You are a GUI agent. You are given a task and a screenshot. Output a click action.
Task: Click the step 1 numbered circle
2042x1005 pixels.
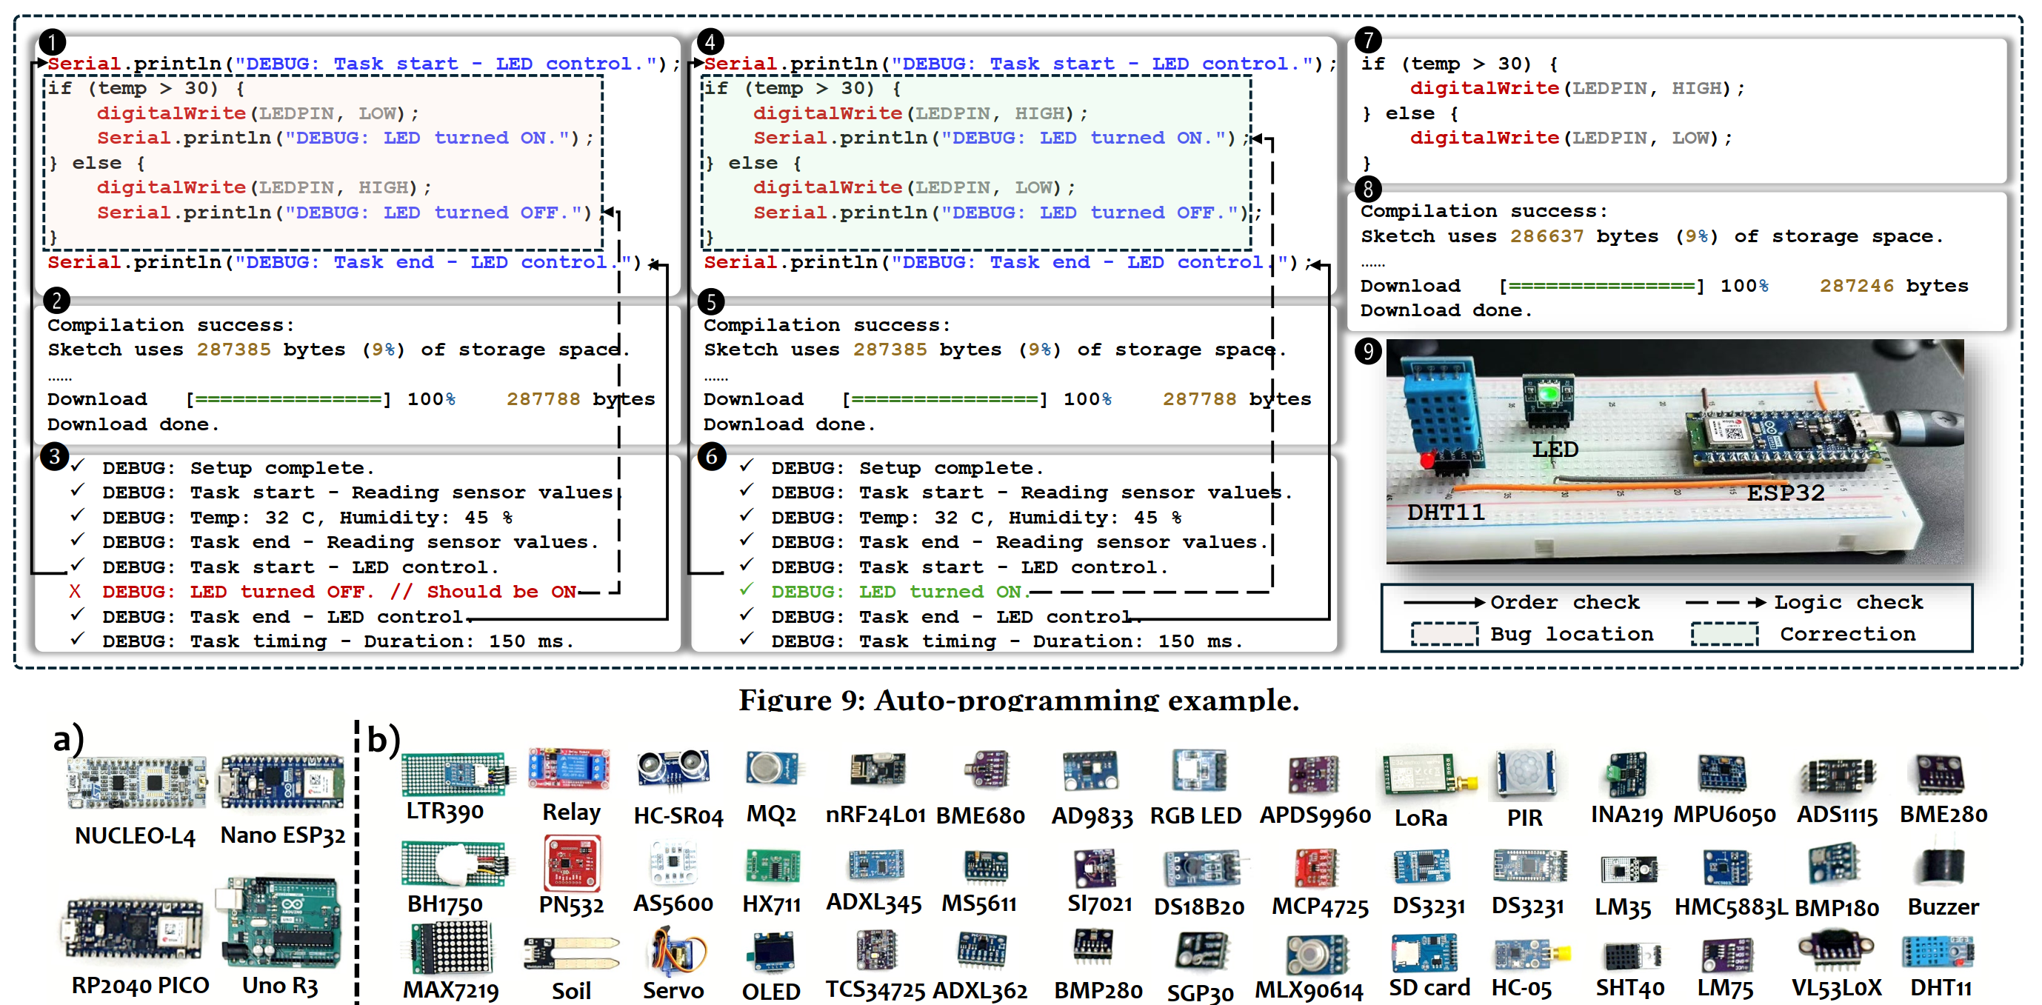[x=53, y=41]
